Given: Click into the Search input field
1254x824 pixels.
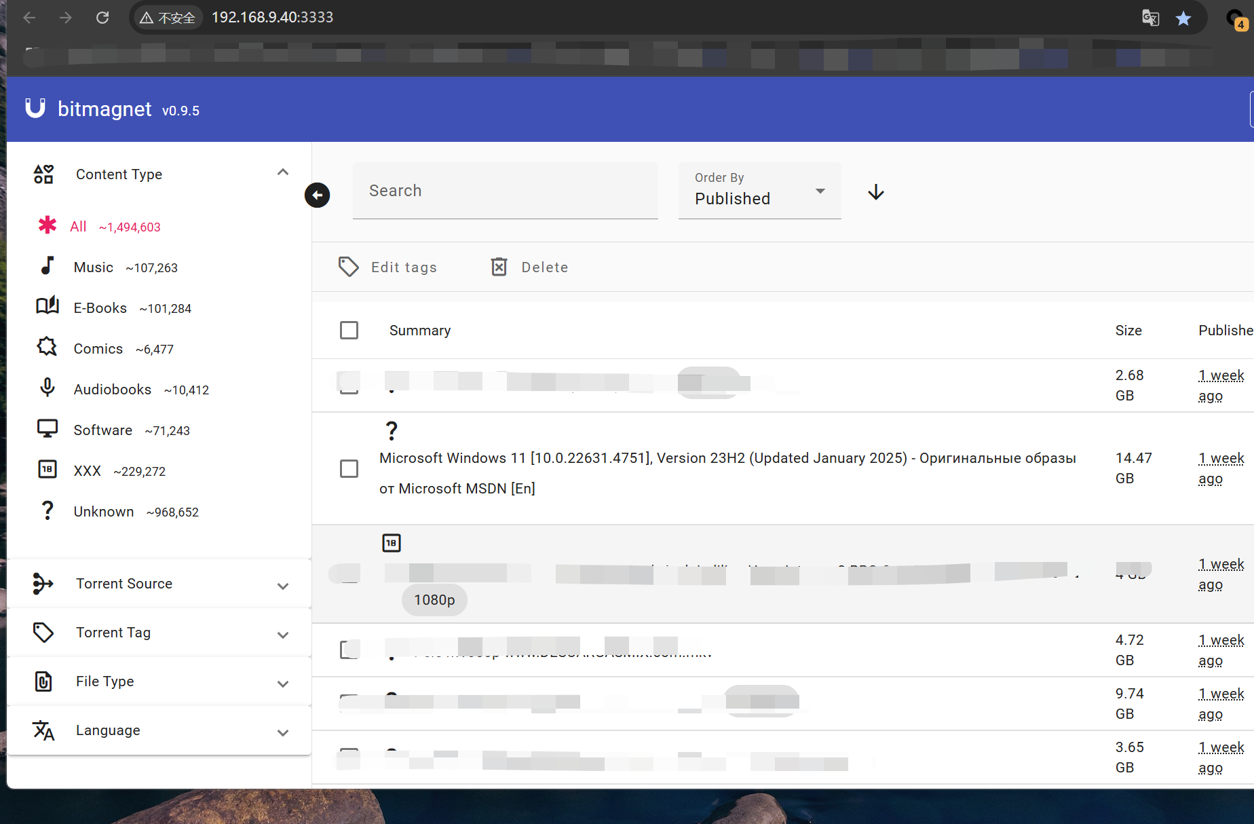Looking at the screenshot, I should tap(505, 191).
